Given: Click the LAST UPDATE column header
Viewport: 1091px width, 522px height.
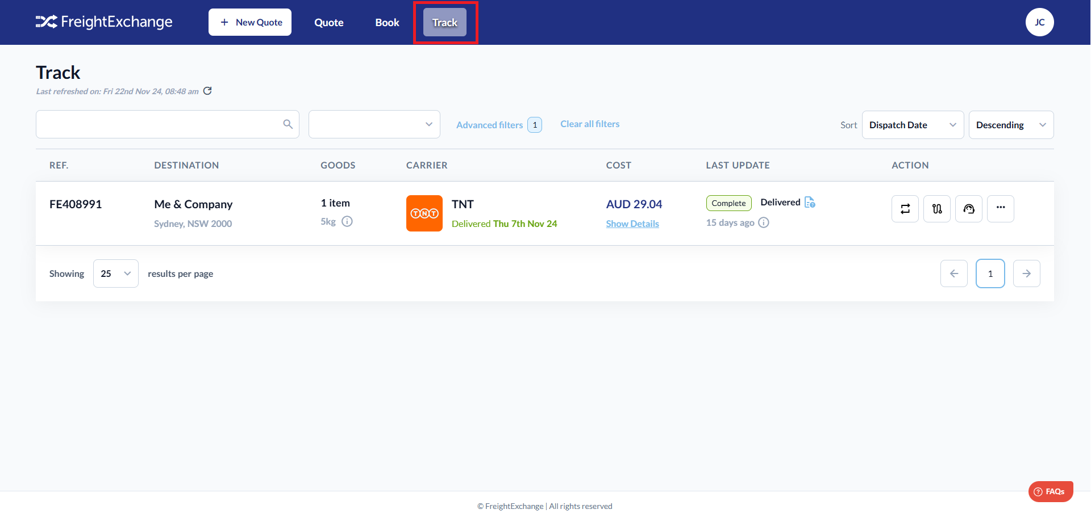Looking at the screenshot, I should [x=738, y=165].
